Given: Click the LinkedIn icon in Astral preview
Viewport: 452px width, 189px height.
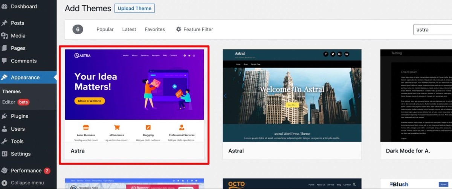Looking at the screenshot, I should (347, 54).
